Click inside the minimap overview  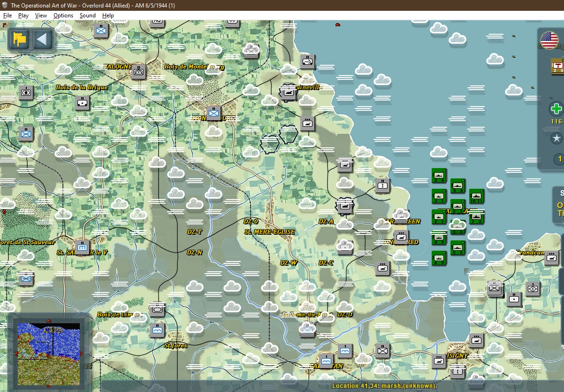(x=49, y=354)
